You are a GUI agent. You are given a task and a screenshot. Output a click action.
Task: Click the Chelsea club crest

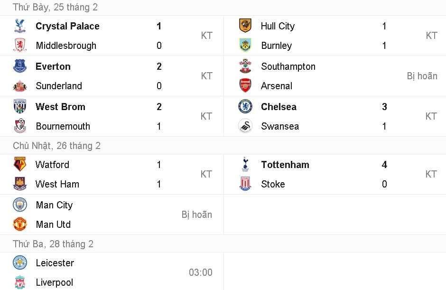(245, 107)
